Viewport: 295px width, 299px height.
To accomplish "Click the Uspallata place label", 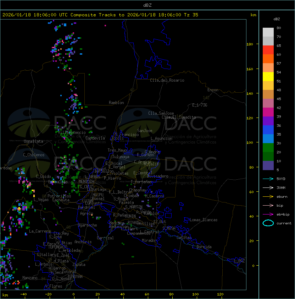I will pos(33,141).
